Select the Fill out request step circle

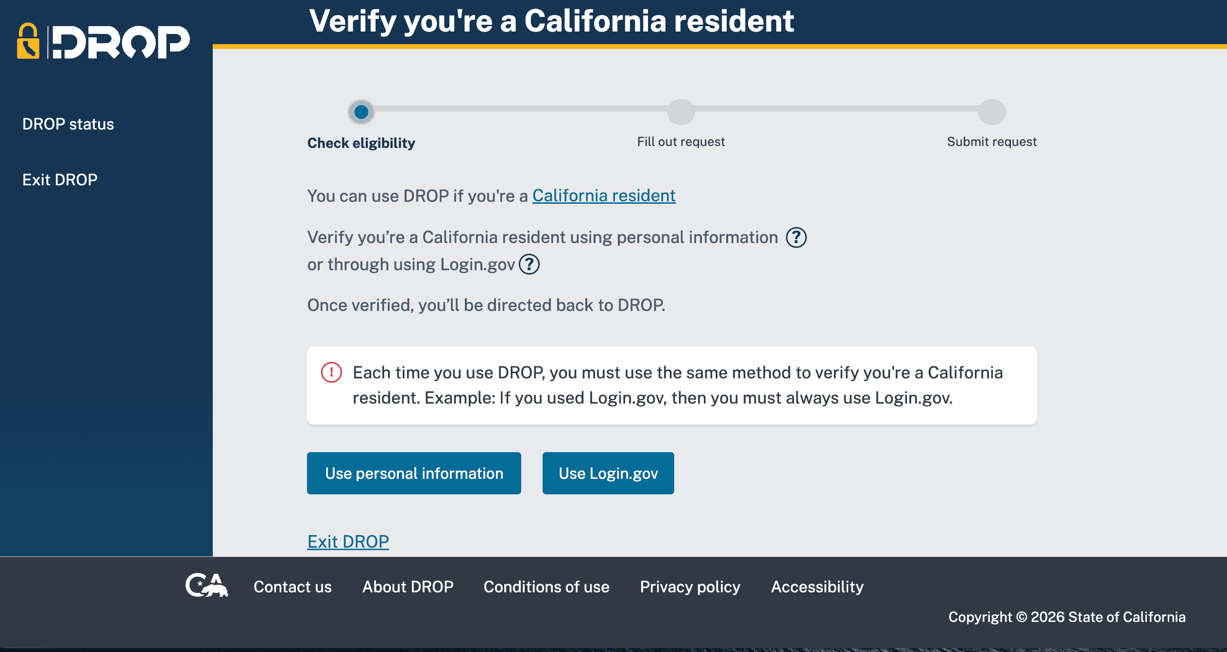(x=681, y=112)
